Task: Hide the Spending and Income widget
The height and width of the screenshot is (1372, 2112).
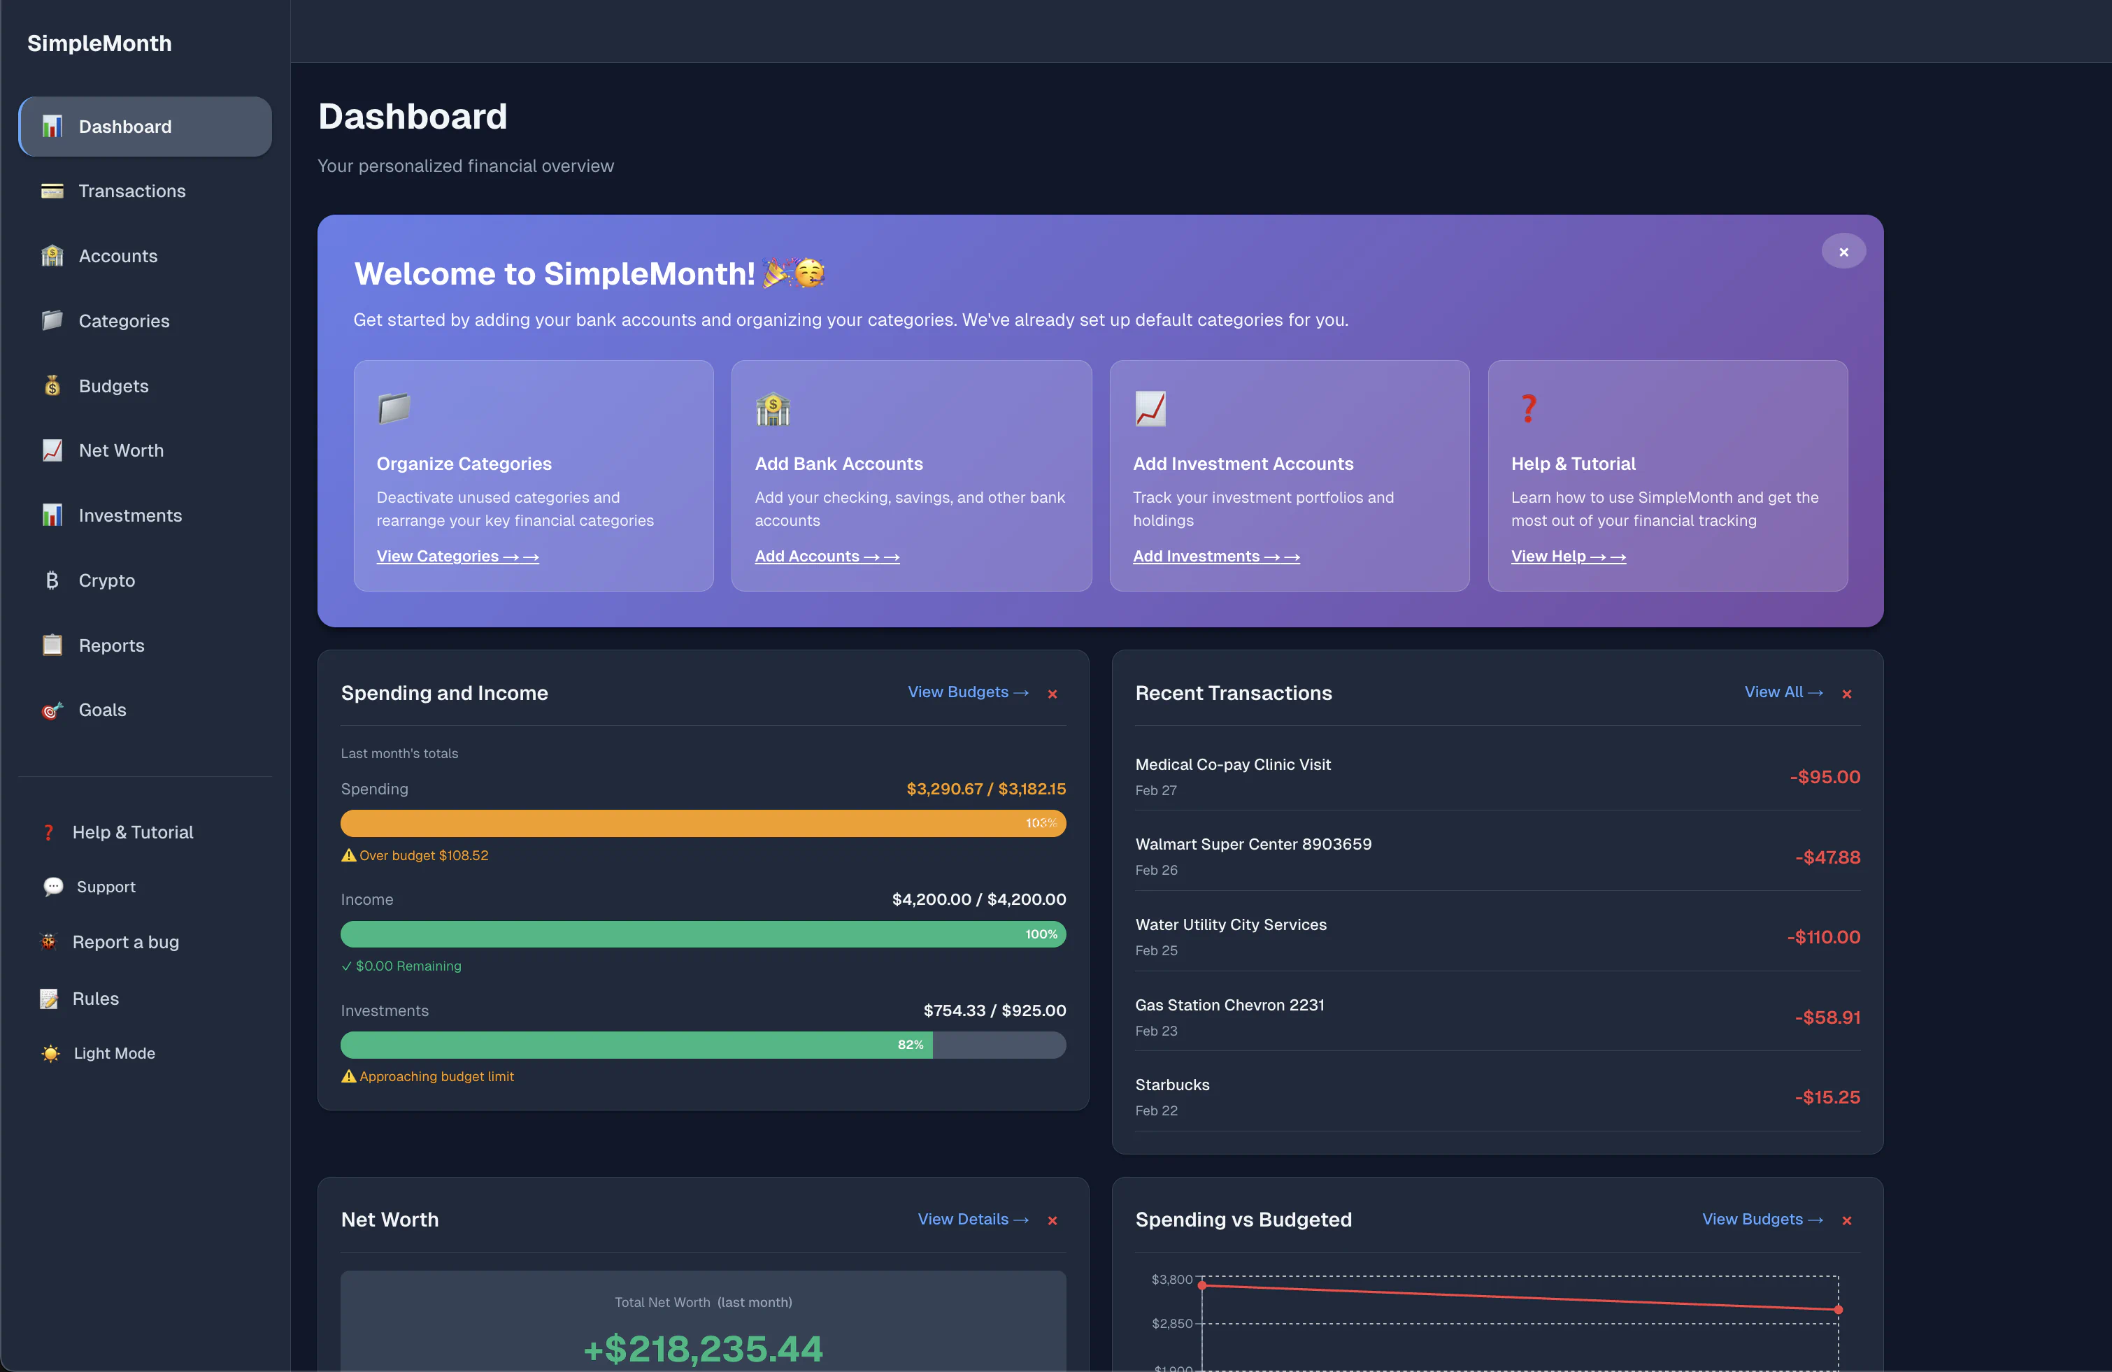Action: click(1052, 694)
